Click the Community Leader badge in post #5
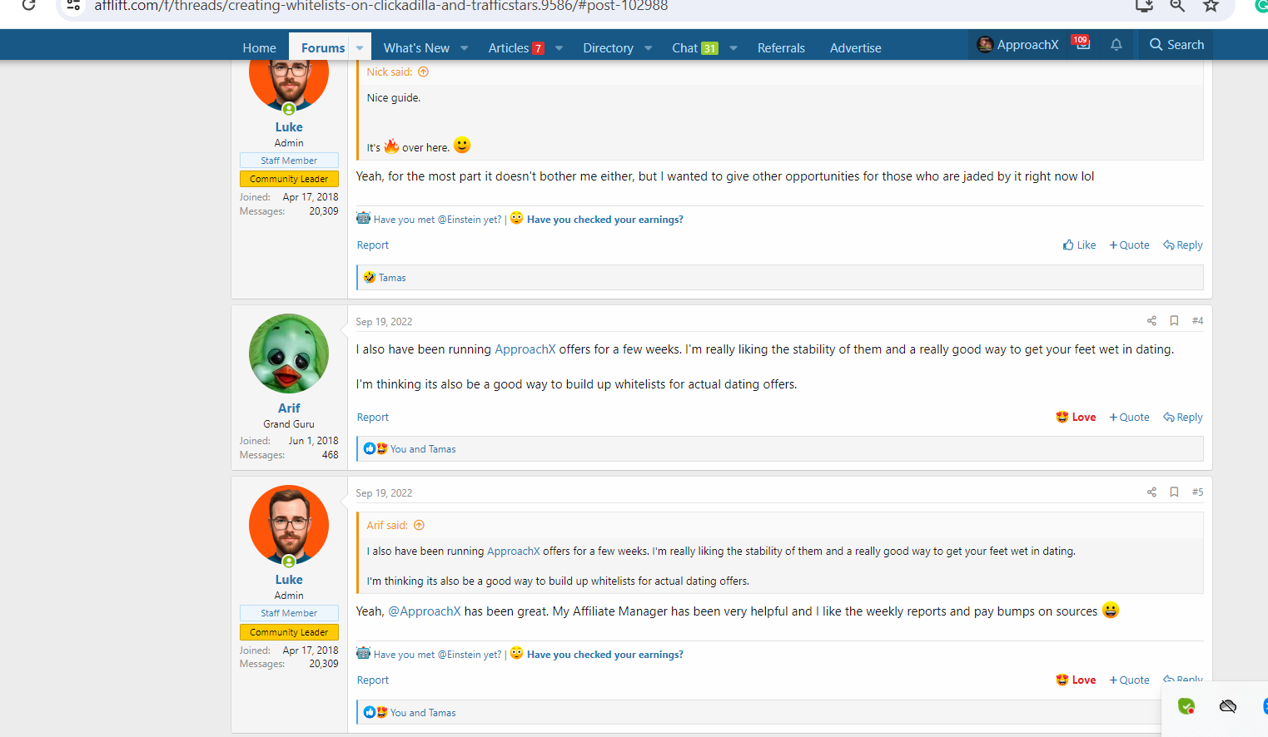 289,632
